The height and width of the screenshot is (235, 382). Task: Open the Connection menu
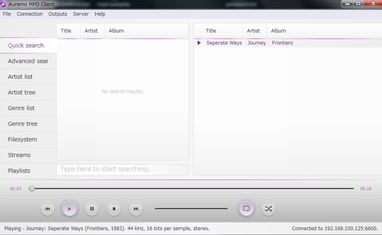[29, 14]
